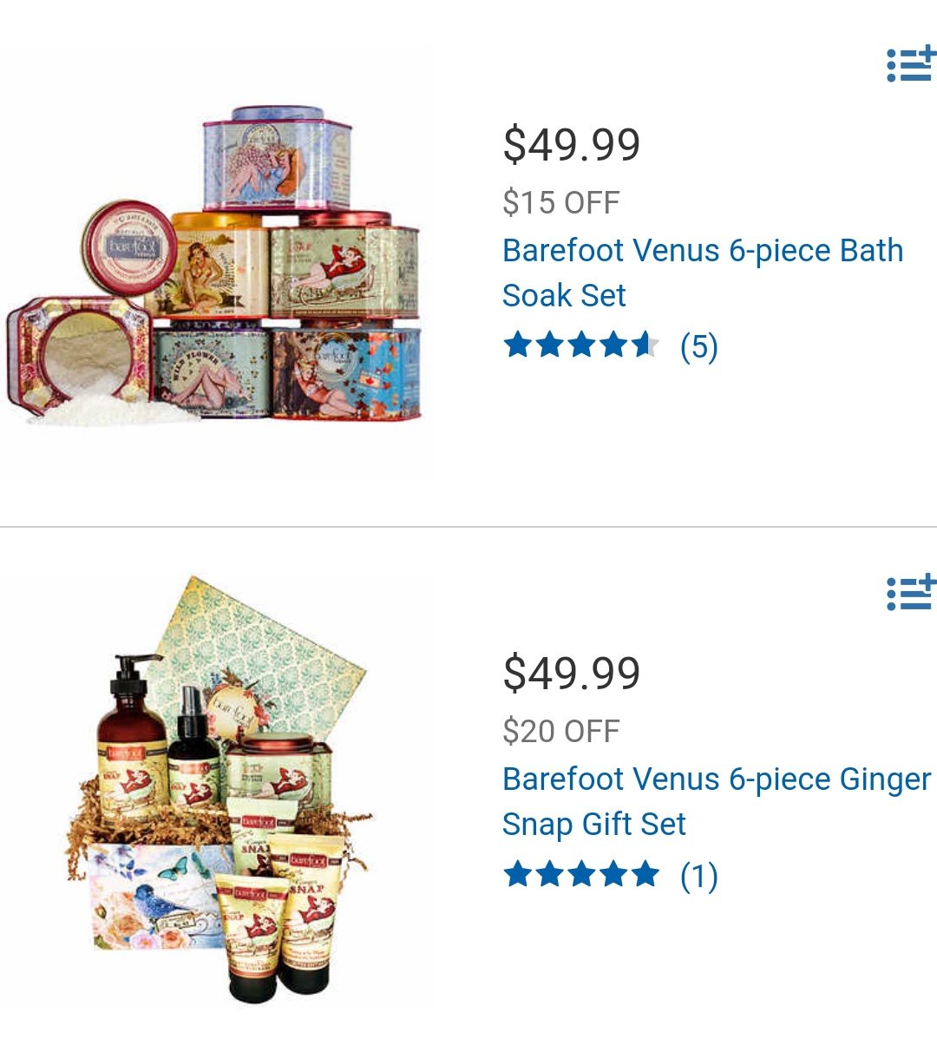Click first star of Ginger Snap rating
This screenshot has height=1039, width=937.
518,874
